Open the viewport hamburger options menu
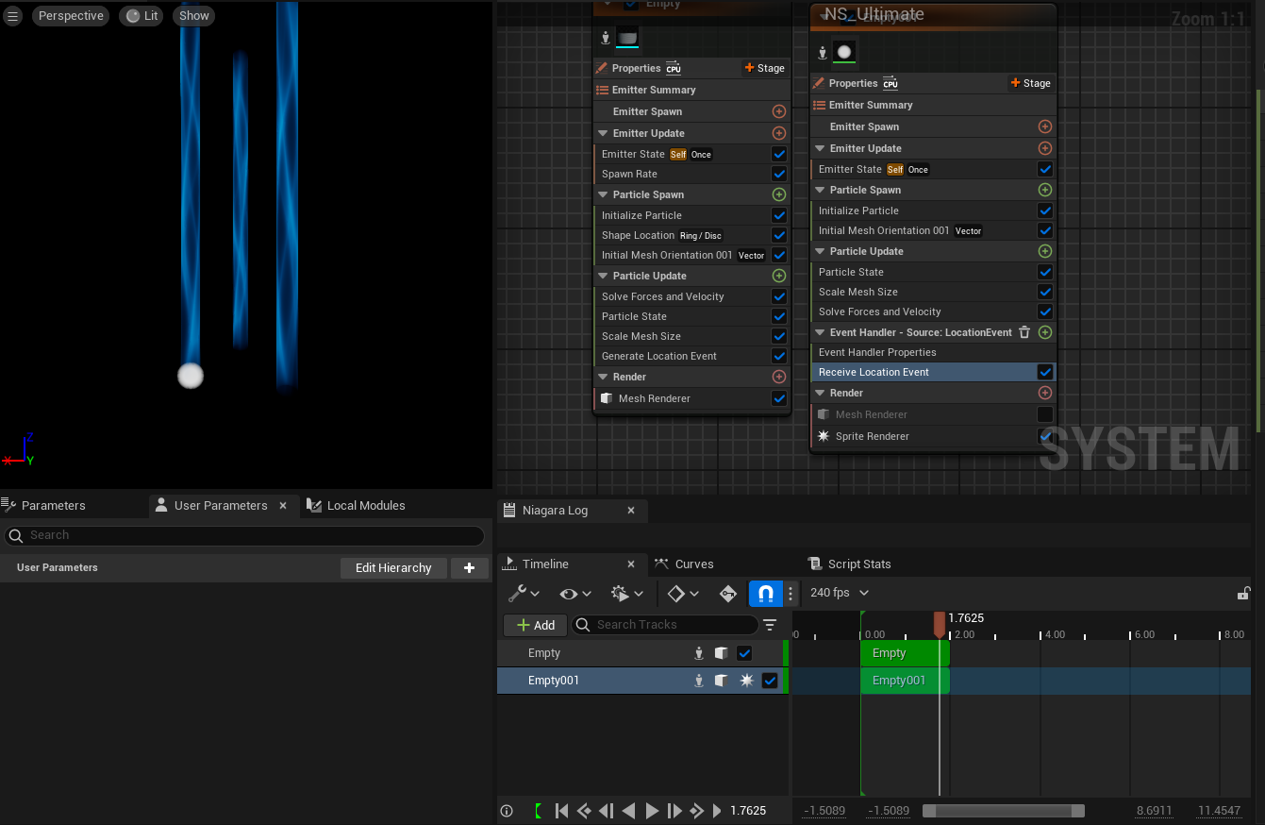This screenshot has width=1265, height=825. click(x=13, y=16)
